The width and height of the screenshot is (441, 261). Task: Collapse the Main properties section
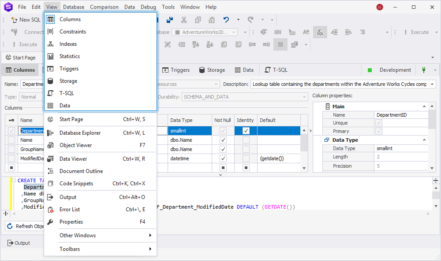tap(424, 107)
